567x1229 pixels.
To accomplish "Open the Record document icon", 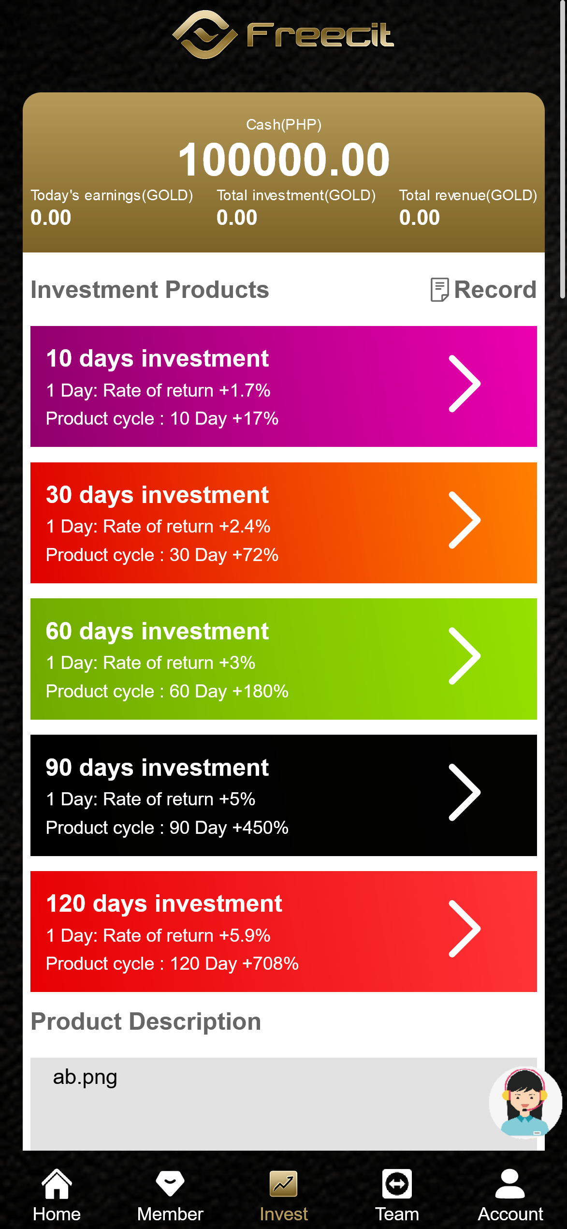I will coord(439,290).
